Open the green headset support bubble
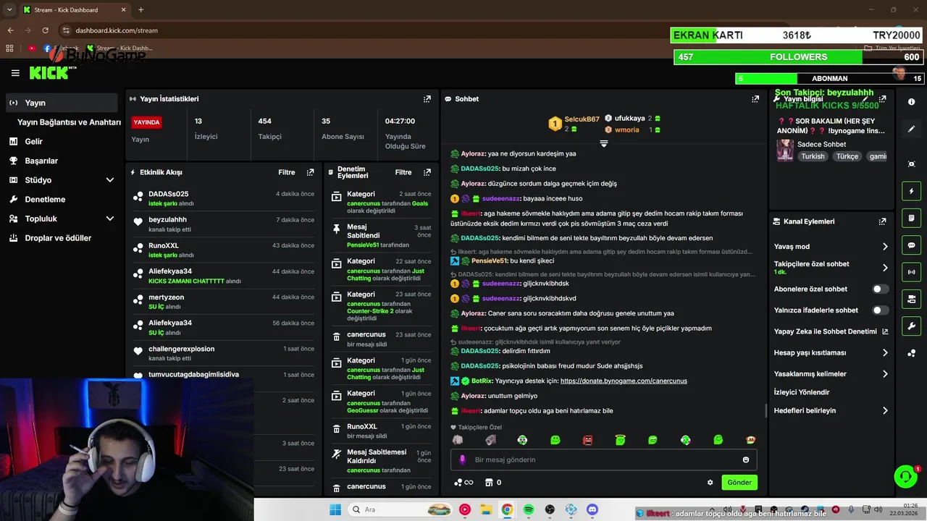 tap(905, 476)
